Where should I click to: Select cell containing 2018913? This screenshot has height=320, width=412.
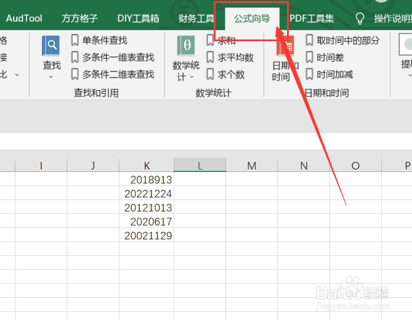[147, 179]
